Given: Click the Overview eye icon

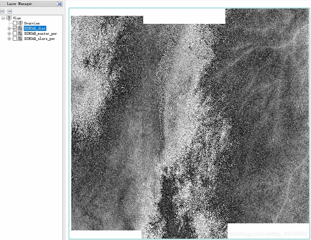Looking at the screenshot, I should [x=20, y=23].
